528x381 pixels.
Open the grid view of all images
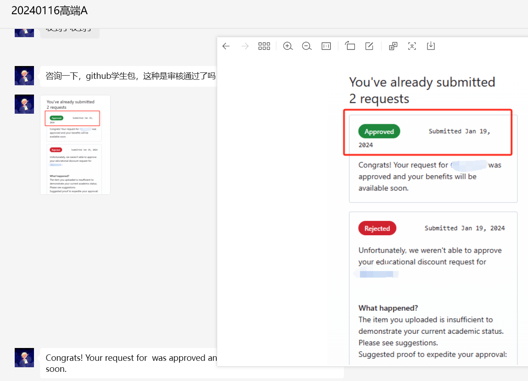(264, 46)
